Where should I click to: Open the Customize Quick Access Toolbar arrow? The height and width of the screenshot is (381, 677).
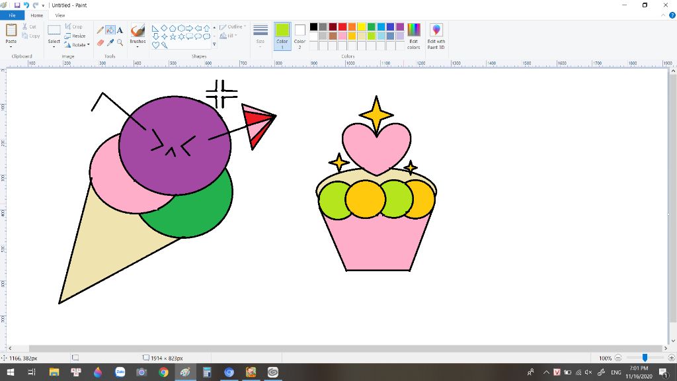coord(43,5)
